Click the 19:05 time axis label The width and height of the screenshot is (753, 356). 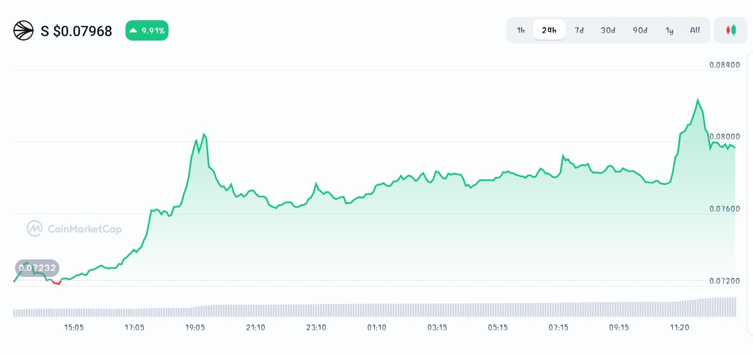[x=195, y=327]
